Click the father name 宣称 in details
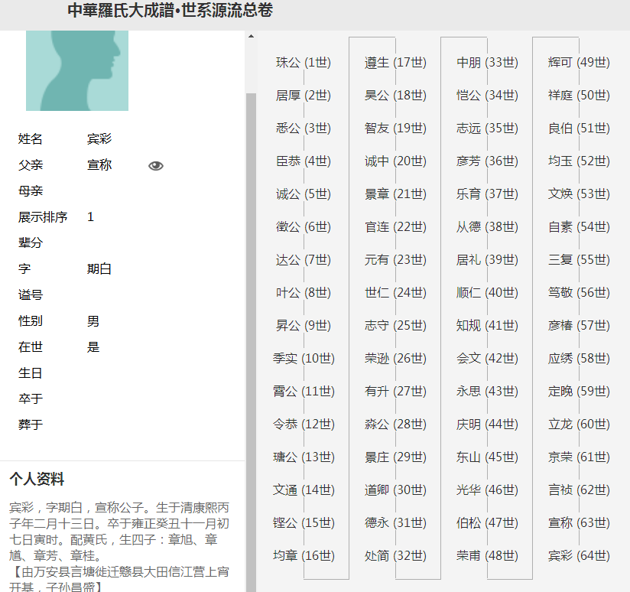Image resolution: width=630 pixels, height=592 pixels. [99, 164]
